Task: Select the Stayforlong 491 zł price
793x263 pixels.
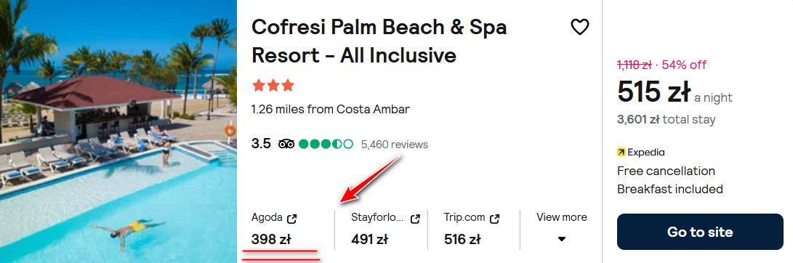Action: coord(369,239)
